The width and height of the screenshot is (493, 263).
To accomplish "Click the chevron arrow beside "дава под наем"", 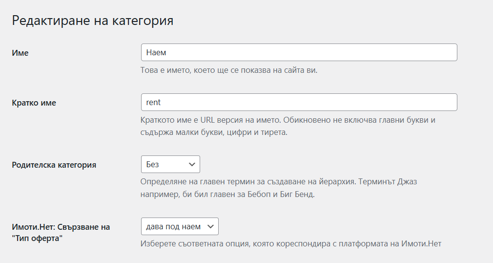I will coord(210,226).
